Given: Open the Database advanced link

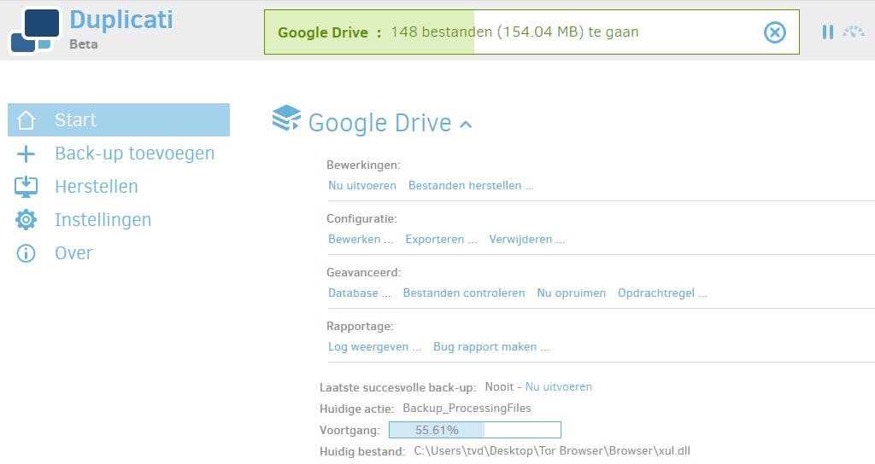Looking at the screenshot, I should coord(360,293).
